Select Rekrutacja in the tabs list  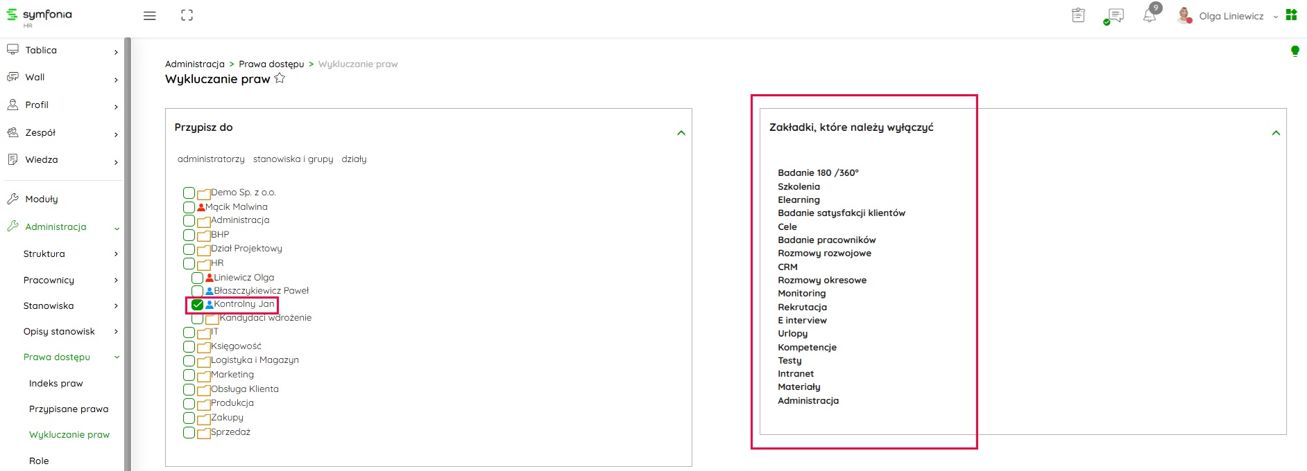(802, 307)
